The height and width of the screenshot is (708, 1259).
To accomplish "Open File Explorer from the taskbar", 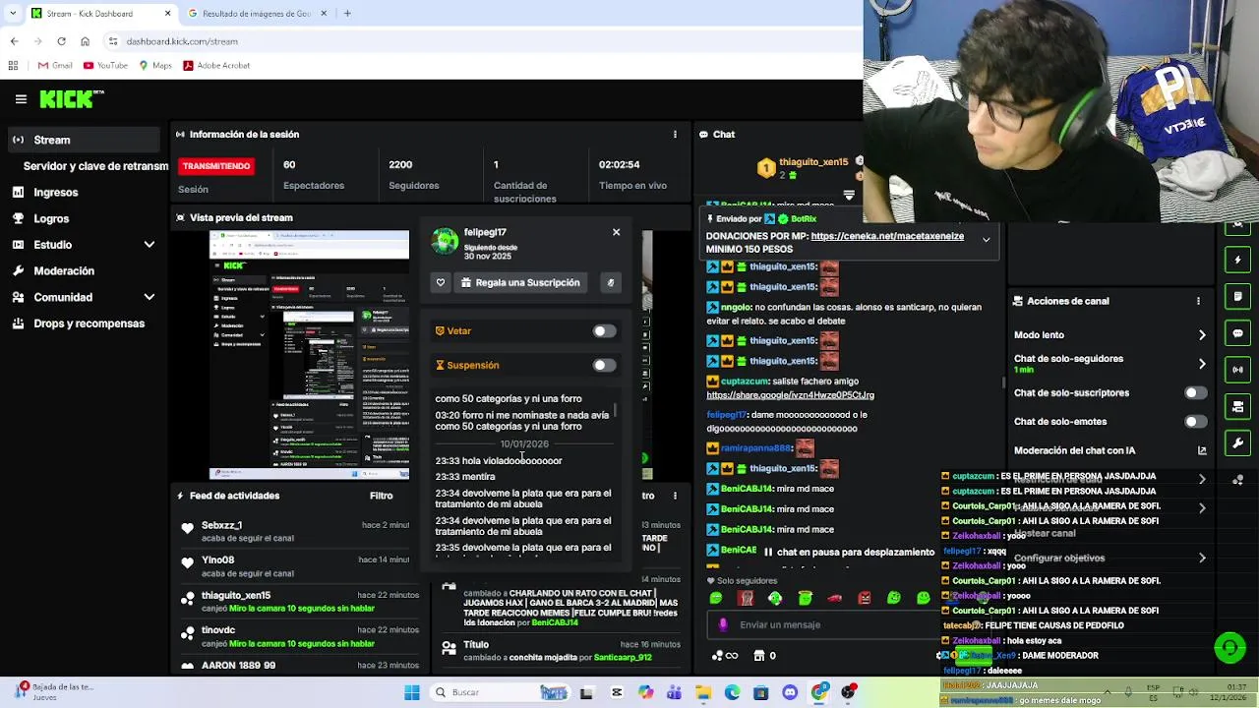I will coord(703,692).
